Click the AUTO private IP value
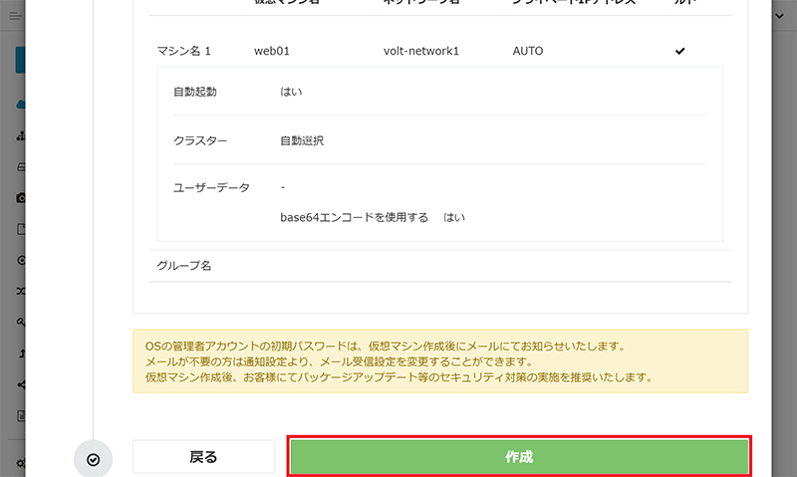Screen dimensions: 797x477 point(528,50)
